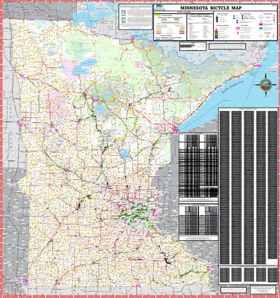Click the bottom box left of the disclaimer

233,290
